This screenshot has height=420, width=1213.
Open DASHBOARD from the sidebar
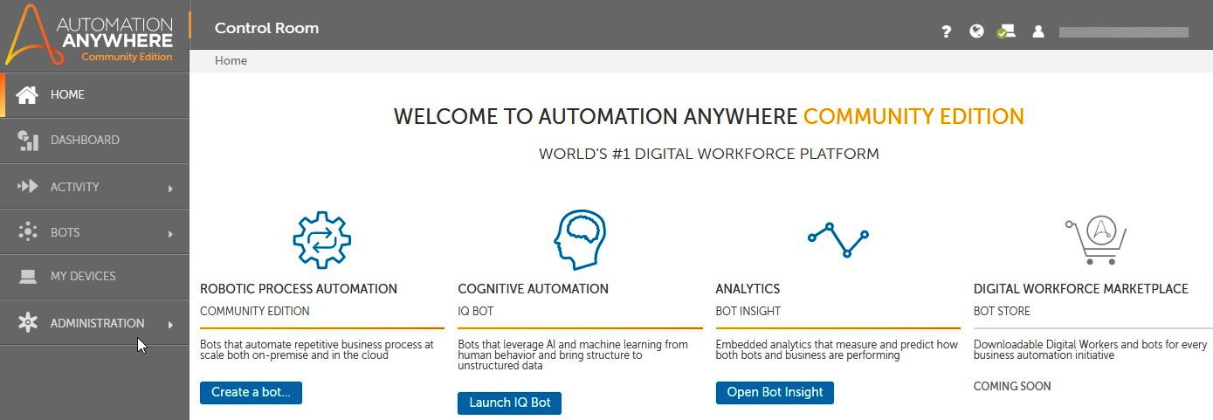(x=94, y=141)
